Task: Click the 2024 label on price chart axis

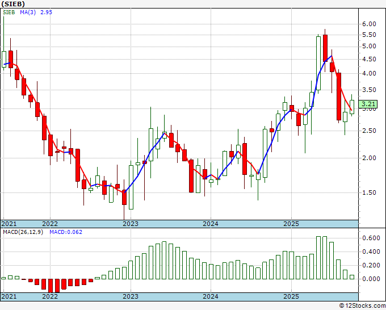Action: [x=211, y=224]
